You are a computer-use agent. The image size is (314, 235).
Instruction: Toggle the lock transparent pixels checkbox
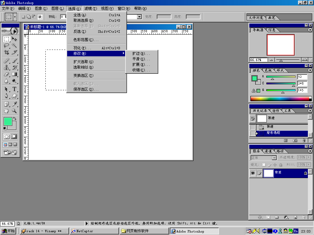pyautogui.click(x=264, y=165)
